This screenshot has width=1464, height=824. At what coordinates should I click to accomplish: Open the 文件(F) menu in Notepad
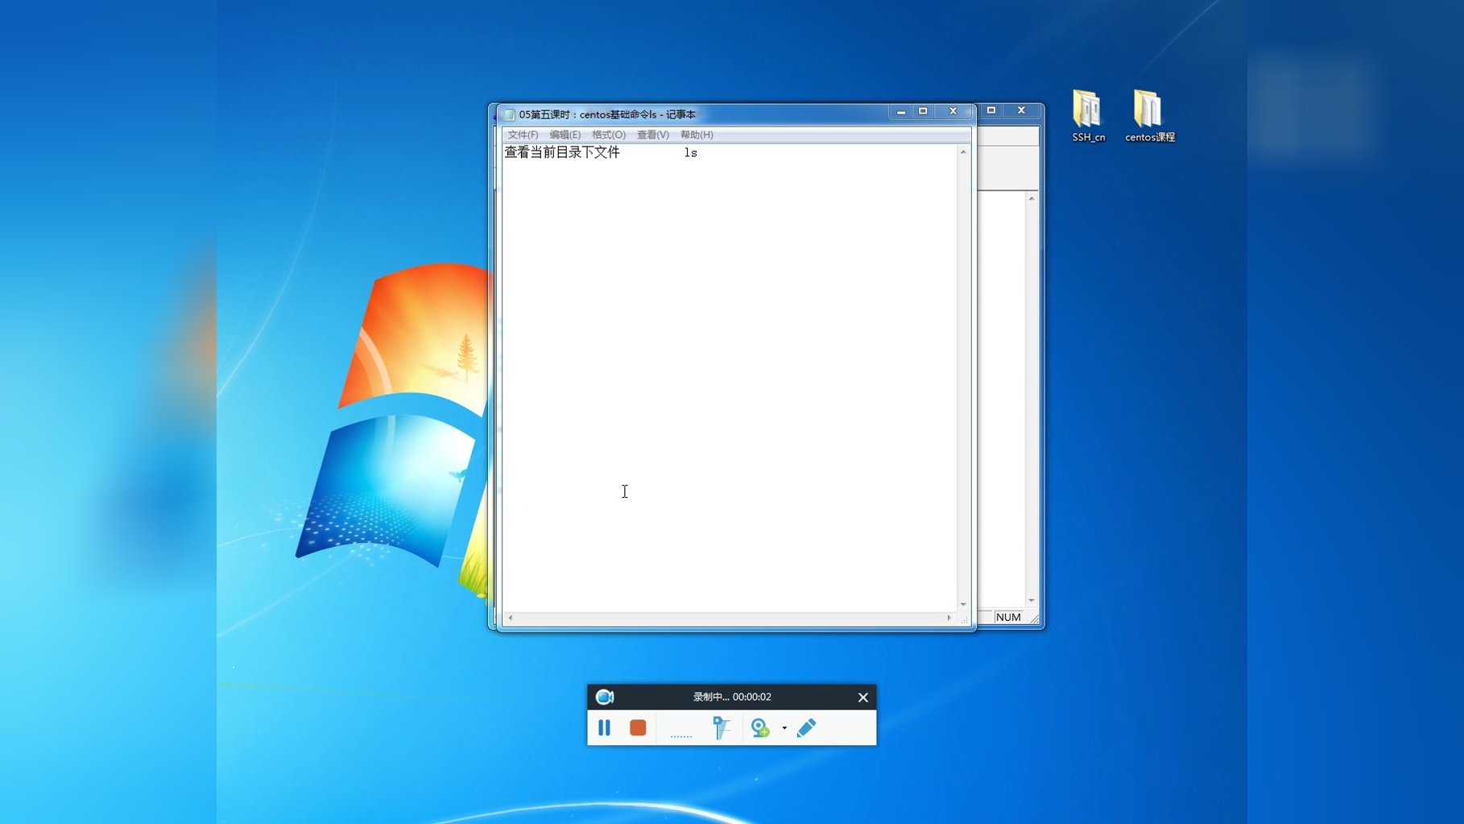[x=523, y=135]
